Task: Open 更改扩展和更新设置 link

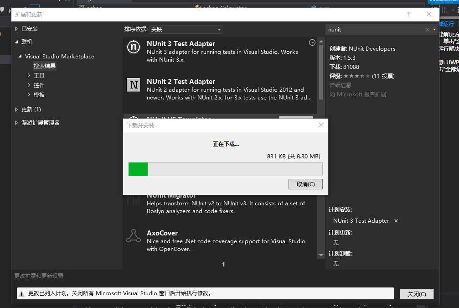Action: [39, 276]
